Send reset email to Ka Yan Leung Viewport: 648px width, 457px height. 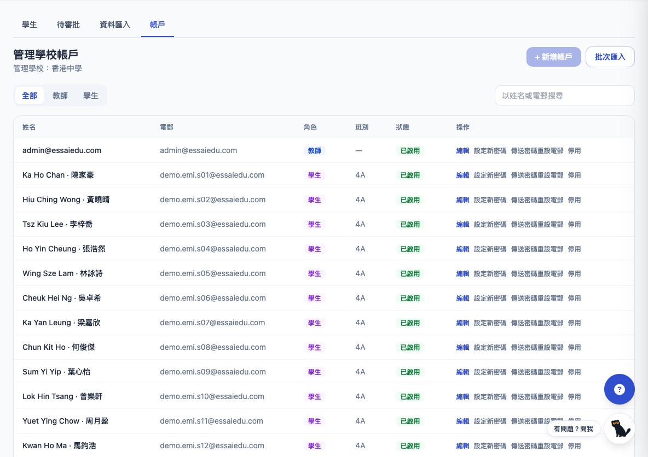(x=537, y=323)
